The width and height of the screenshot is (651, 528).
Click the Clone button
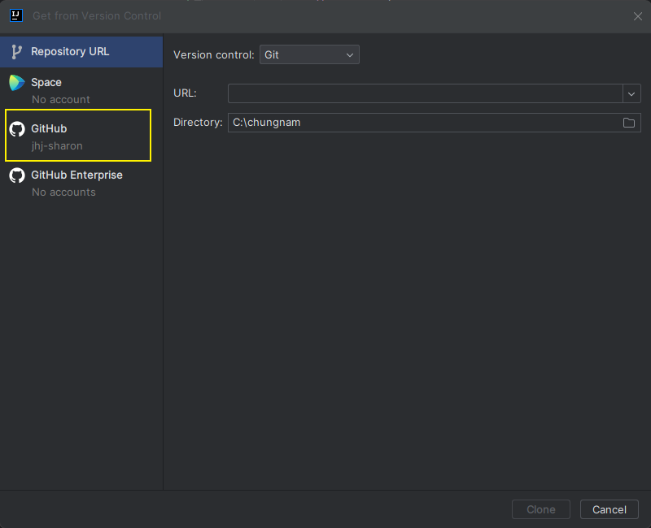tap(541, 509)
